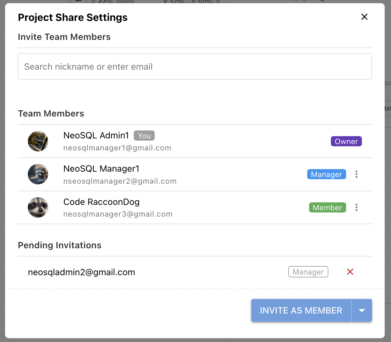Click the gray You tag
391x342 pixels.
pyautogui.click(x=144, y=136)
